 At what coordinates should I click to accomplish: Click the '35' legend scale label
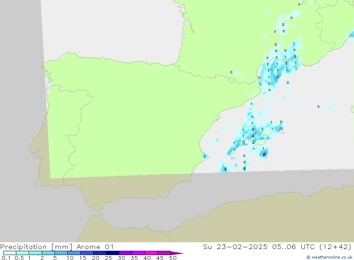(134, 258)
